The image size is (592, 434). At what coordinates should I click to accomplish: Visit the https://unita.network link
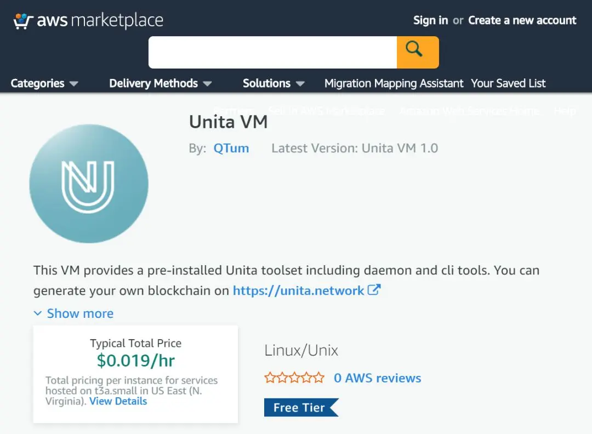point(298,290)
